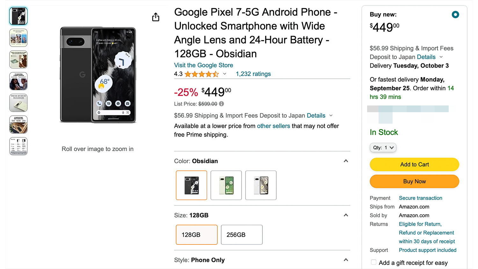Select the Obsidian color swatch
Image resolution: width=478 pixels, height=269 pixels.
[x=192, y=185]
